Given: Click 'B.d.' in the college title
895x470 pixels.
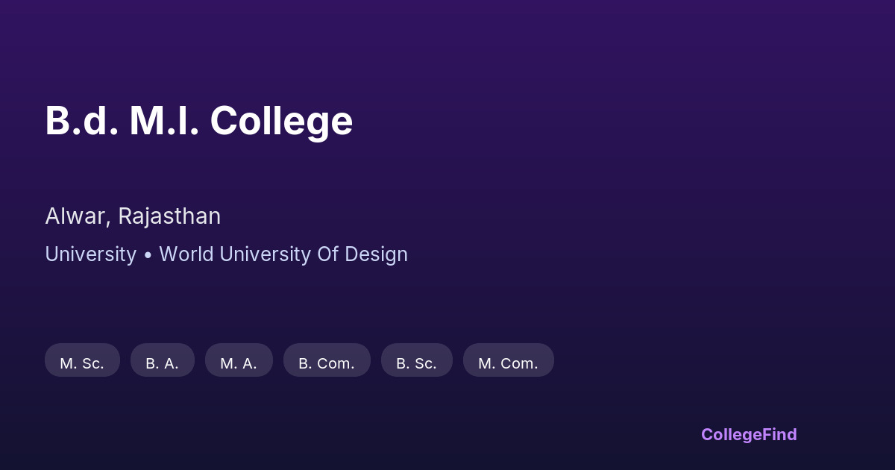Looking at the screenshot, I should [x=81, y=121].
